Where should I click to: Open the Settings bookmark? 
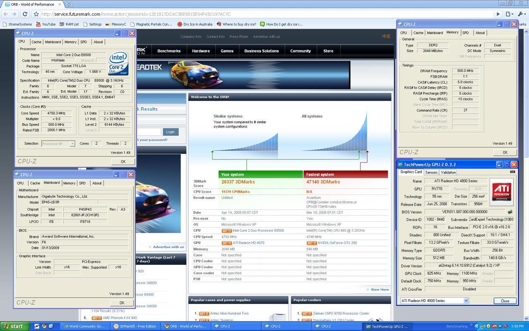coord(92,24)
